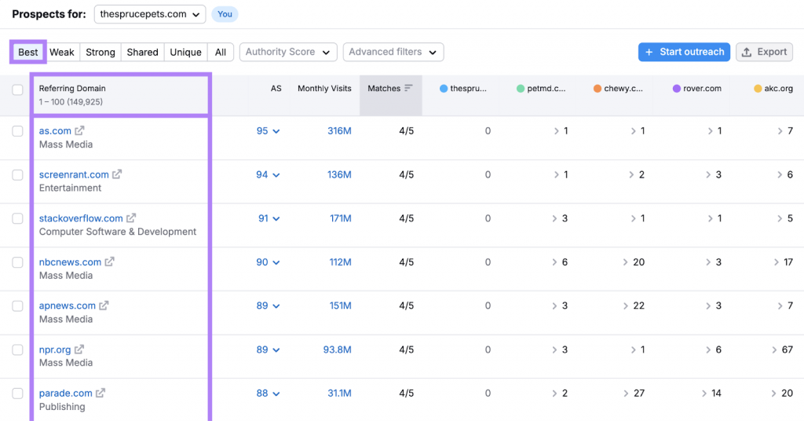Click the Export button
Viewport: 804px width, 421px height.
click(764, 52)
